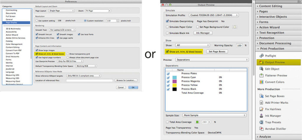Click the Custom resolution input field
Viewport: 302px width, 140px height.
[x=111, y=21]
